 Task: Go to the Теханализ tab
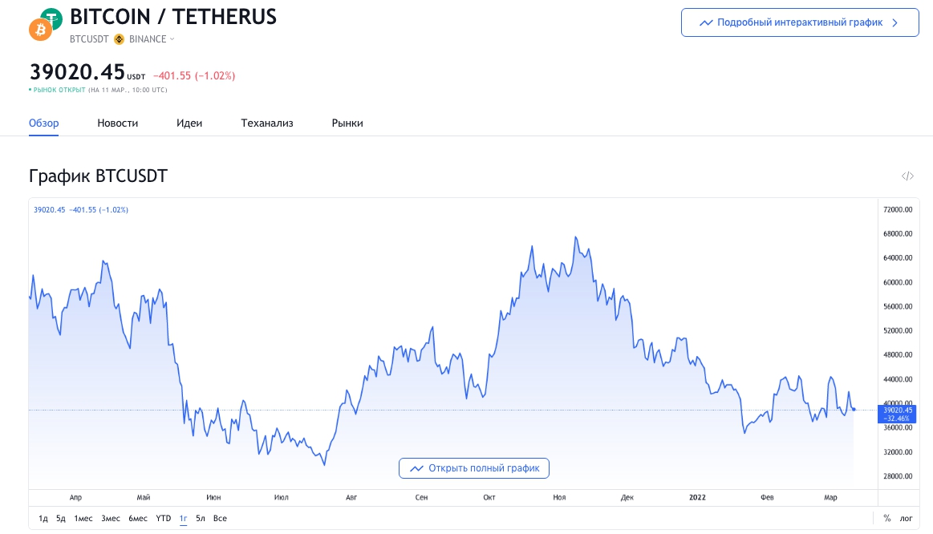267,123
